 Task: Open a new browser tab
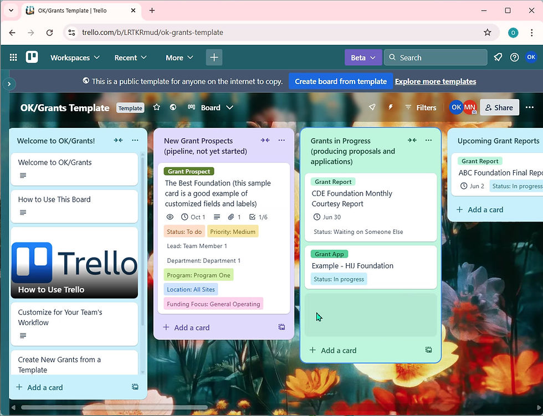click(152, 11)
